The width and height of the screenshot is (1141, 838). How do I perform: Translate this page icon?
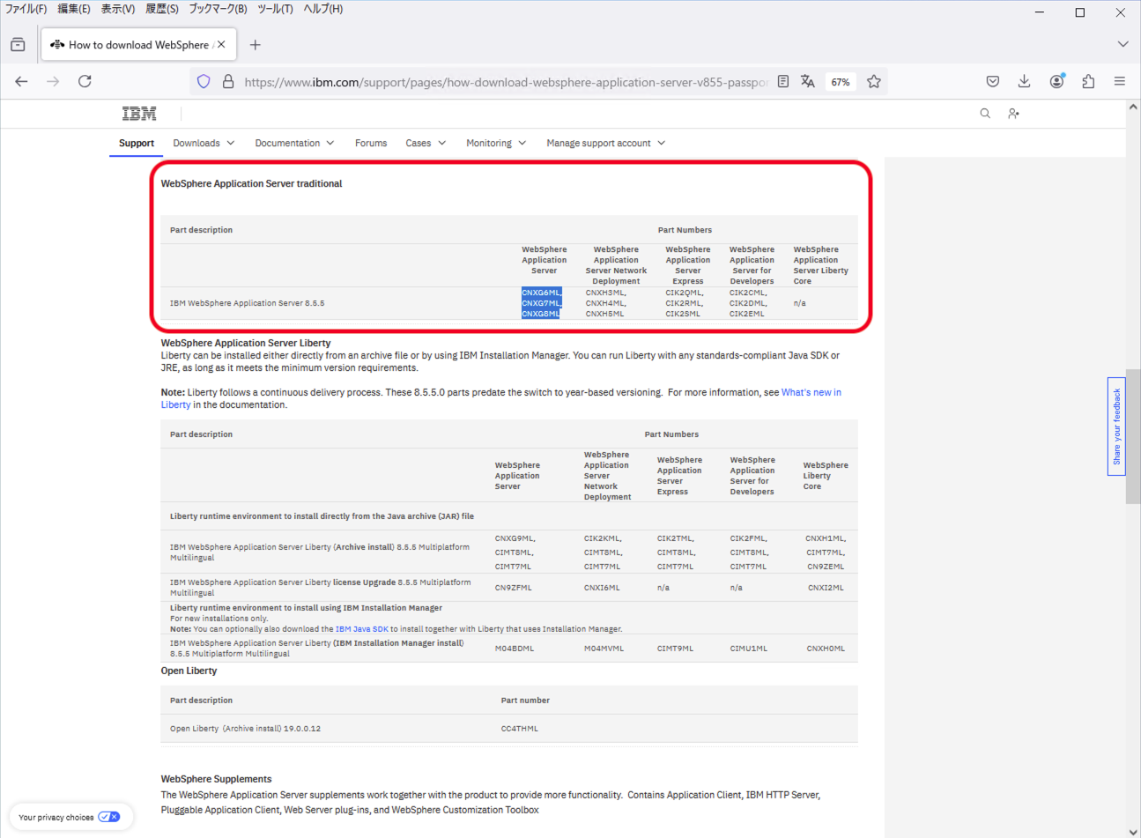tap(807, 81)
